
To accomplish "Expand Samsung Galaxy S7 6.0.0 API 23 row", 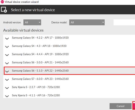I will [x=7, y=80].
